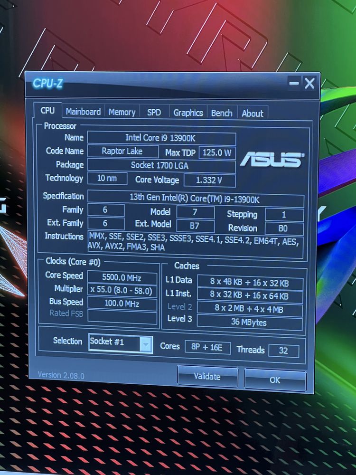Click the Revision value B0
Image resolution: width=356 pixels, height=475 pixels.
tap(284, 228)
